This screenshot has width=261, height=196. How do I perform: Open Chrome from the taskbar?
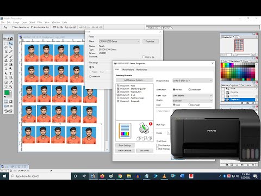click(120, 176)
